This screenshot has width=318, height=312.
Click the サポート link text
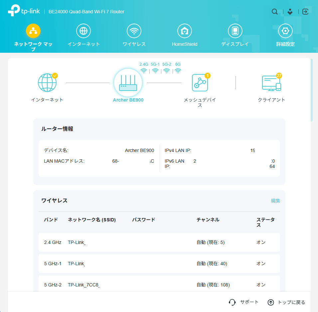tap(249, 302)
